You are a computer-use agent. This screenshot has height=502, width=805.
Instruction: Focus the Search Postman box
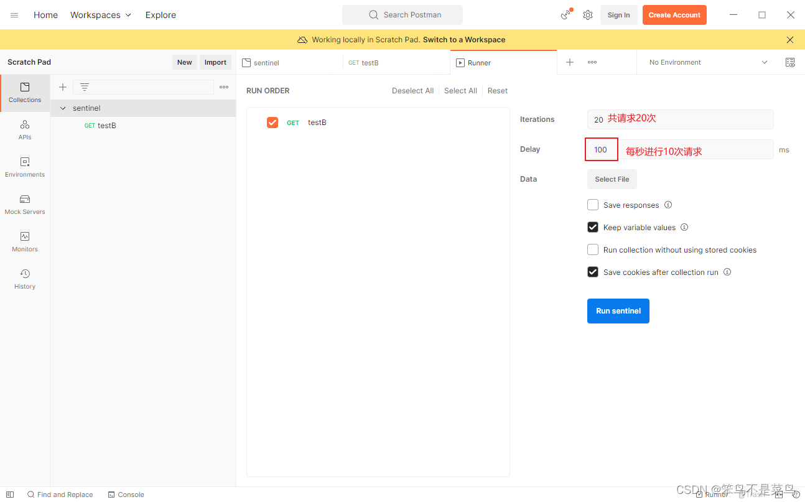click(x=402, y=15)
